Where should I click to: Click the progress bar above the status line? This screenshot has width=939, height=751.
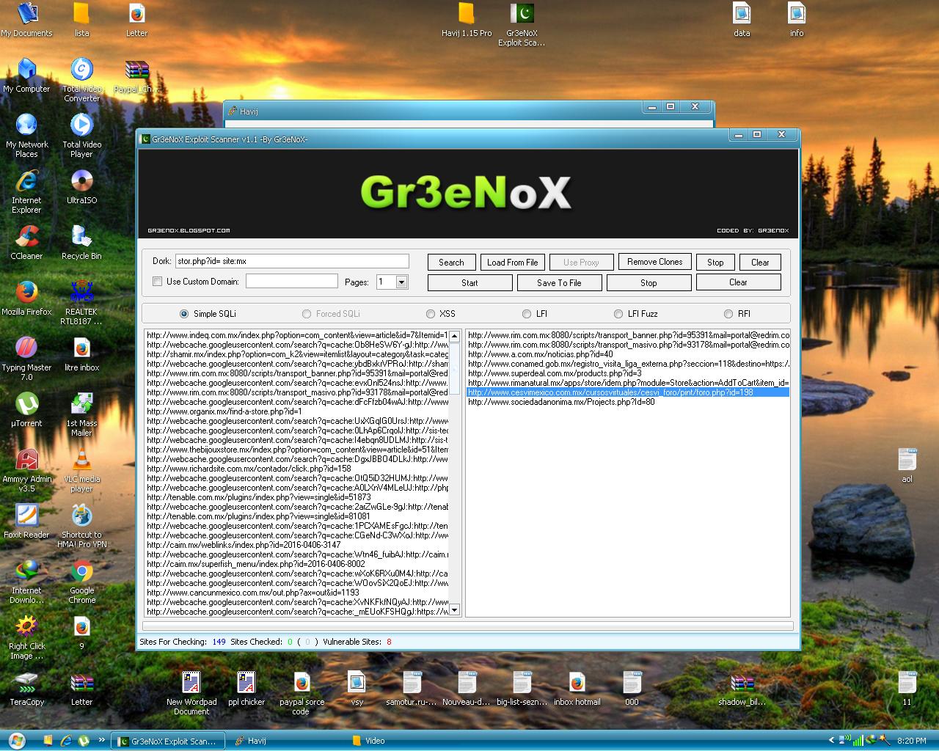click(x=467, y=626)
